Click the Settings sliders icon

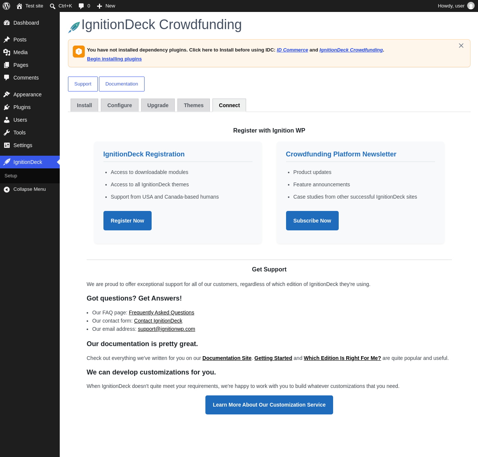7,145
